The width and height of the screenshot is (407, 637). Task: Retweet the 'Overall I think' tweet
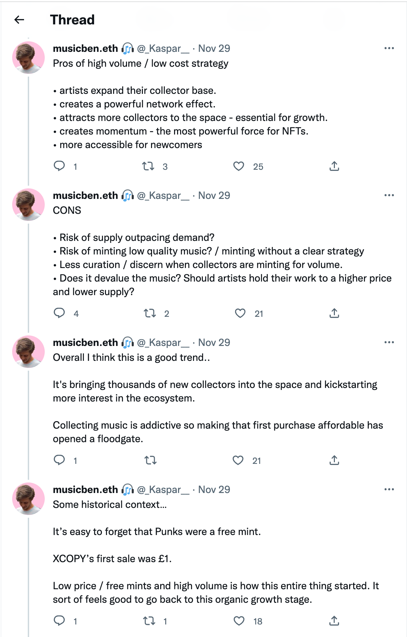[x=150, y=460]
